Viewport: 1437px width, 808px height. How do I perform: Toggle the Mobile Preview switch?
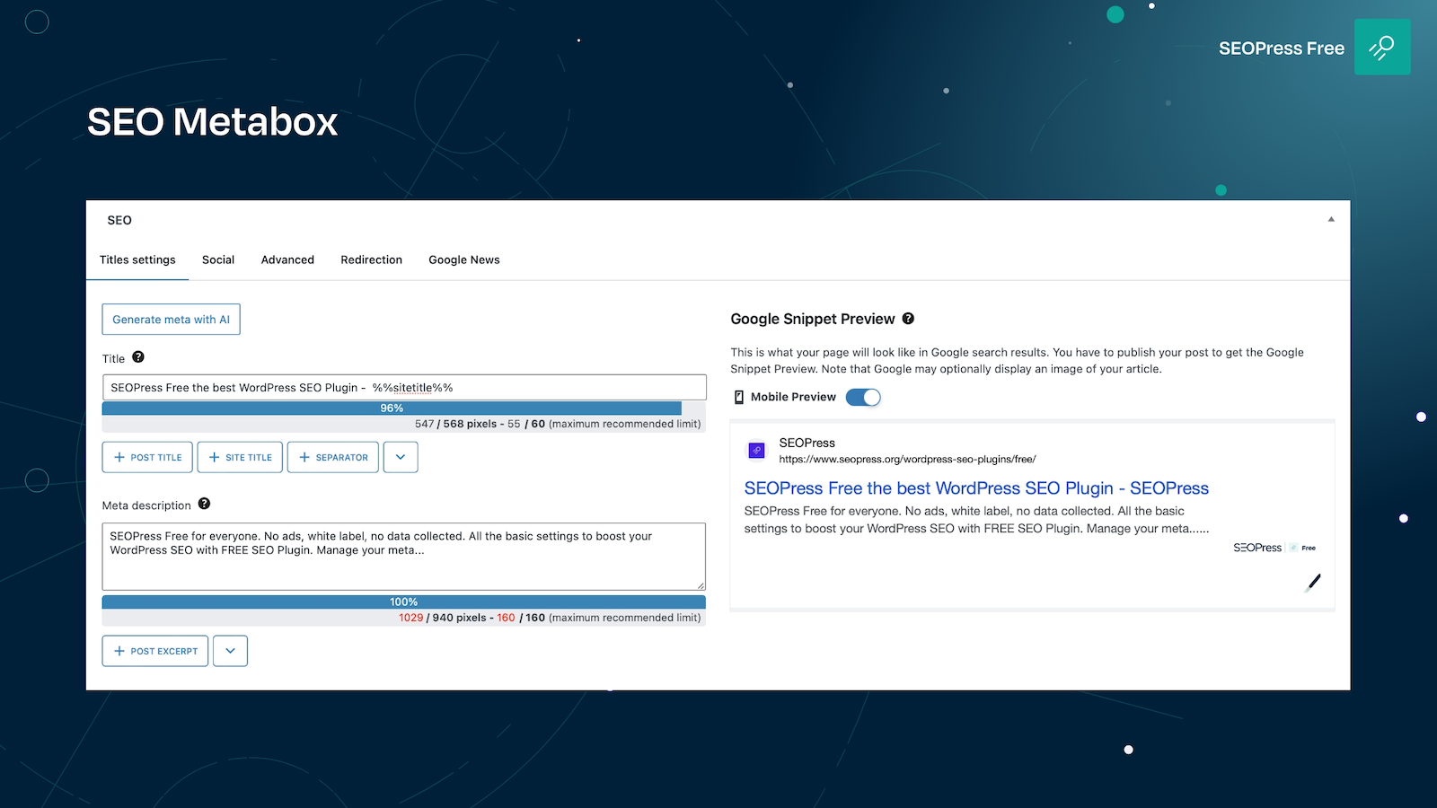pyautogui.click(x=863, y=397)
